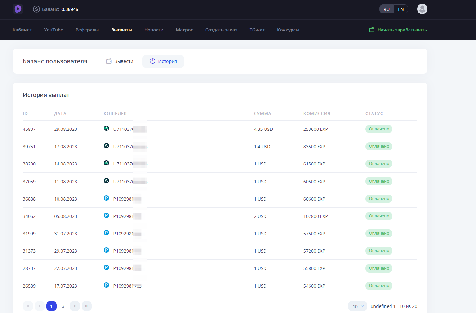Switch language to EN
This screenshot has width=476, height=313.
[401, 9]
